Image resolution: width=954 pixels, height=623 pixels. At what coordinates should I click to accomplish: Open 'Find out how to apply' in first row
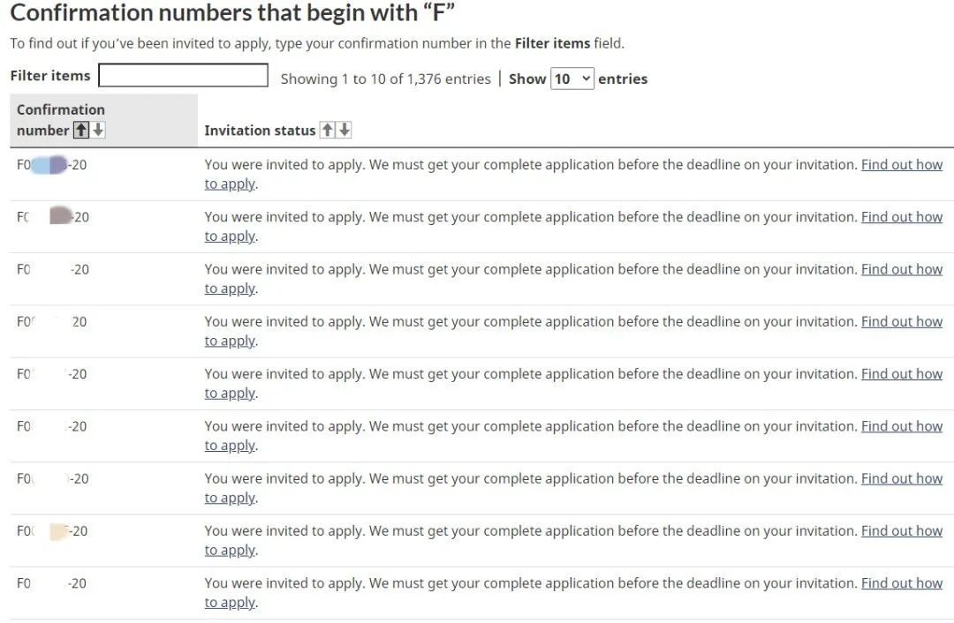coord(902,165)
